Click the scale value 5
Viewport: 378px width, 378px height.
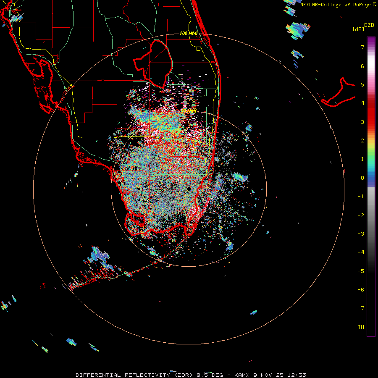[x=362, y=84]
